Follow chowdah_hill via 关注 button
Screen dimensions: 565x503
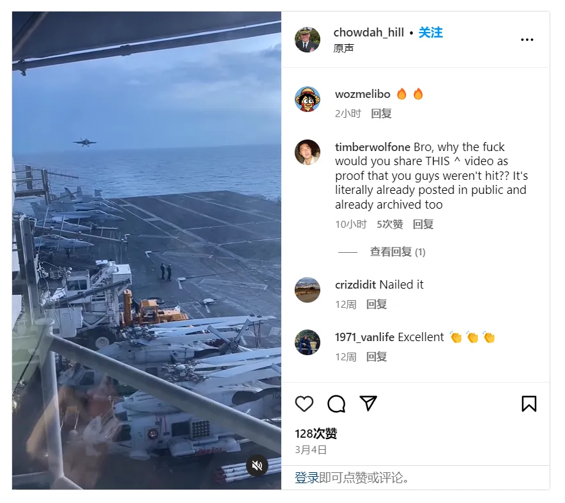pos(430,33)
